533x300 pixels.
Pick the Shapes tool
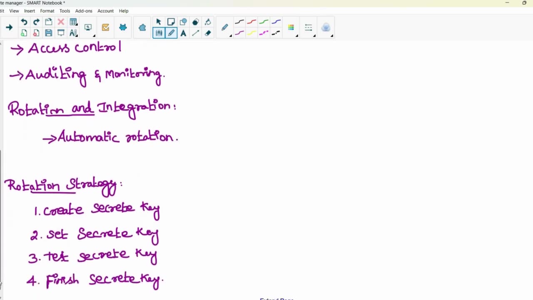[x=183, y=22]
